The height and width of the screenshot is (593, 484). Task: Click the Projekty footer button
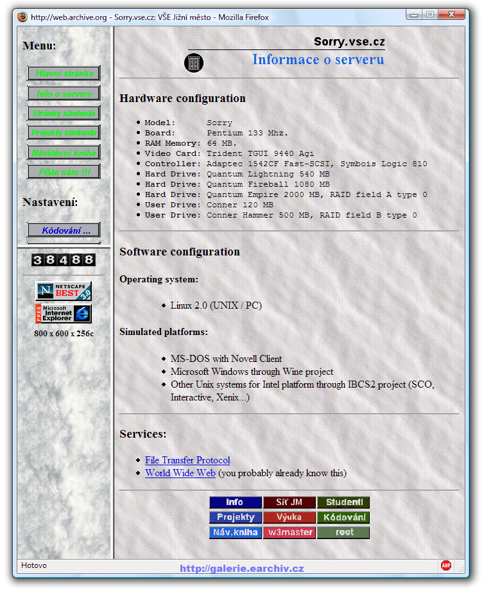235,517
